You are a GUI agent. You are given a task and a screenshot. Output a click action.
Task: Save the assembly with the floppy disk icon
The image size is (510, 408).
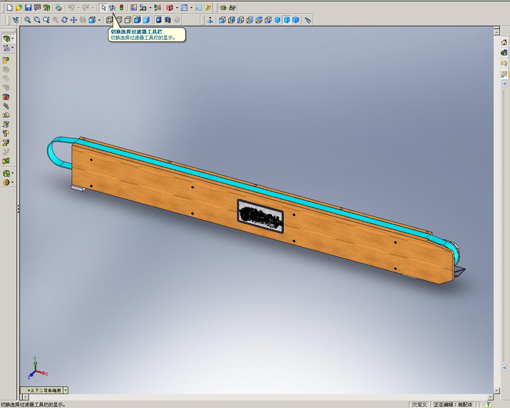[x=28, y=8]
